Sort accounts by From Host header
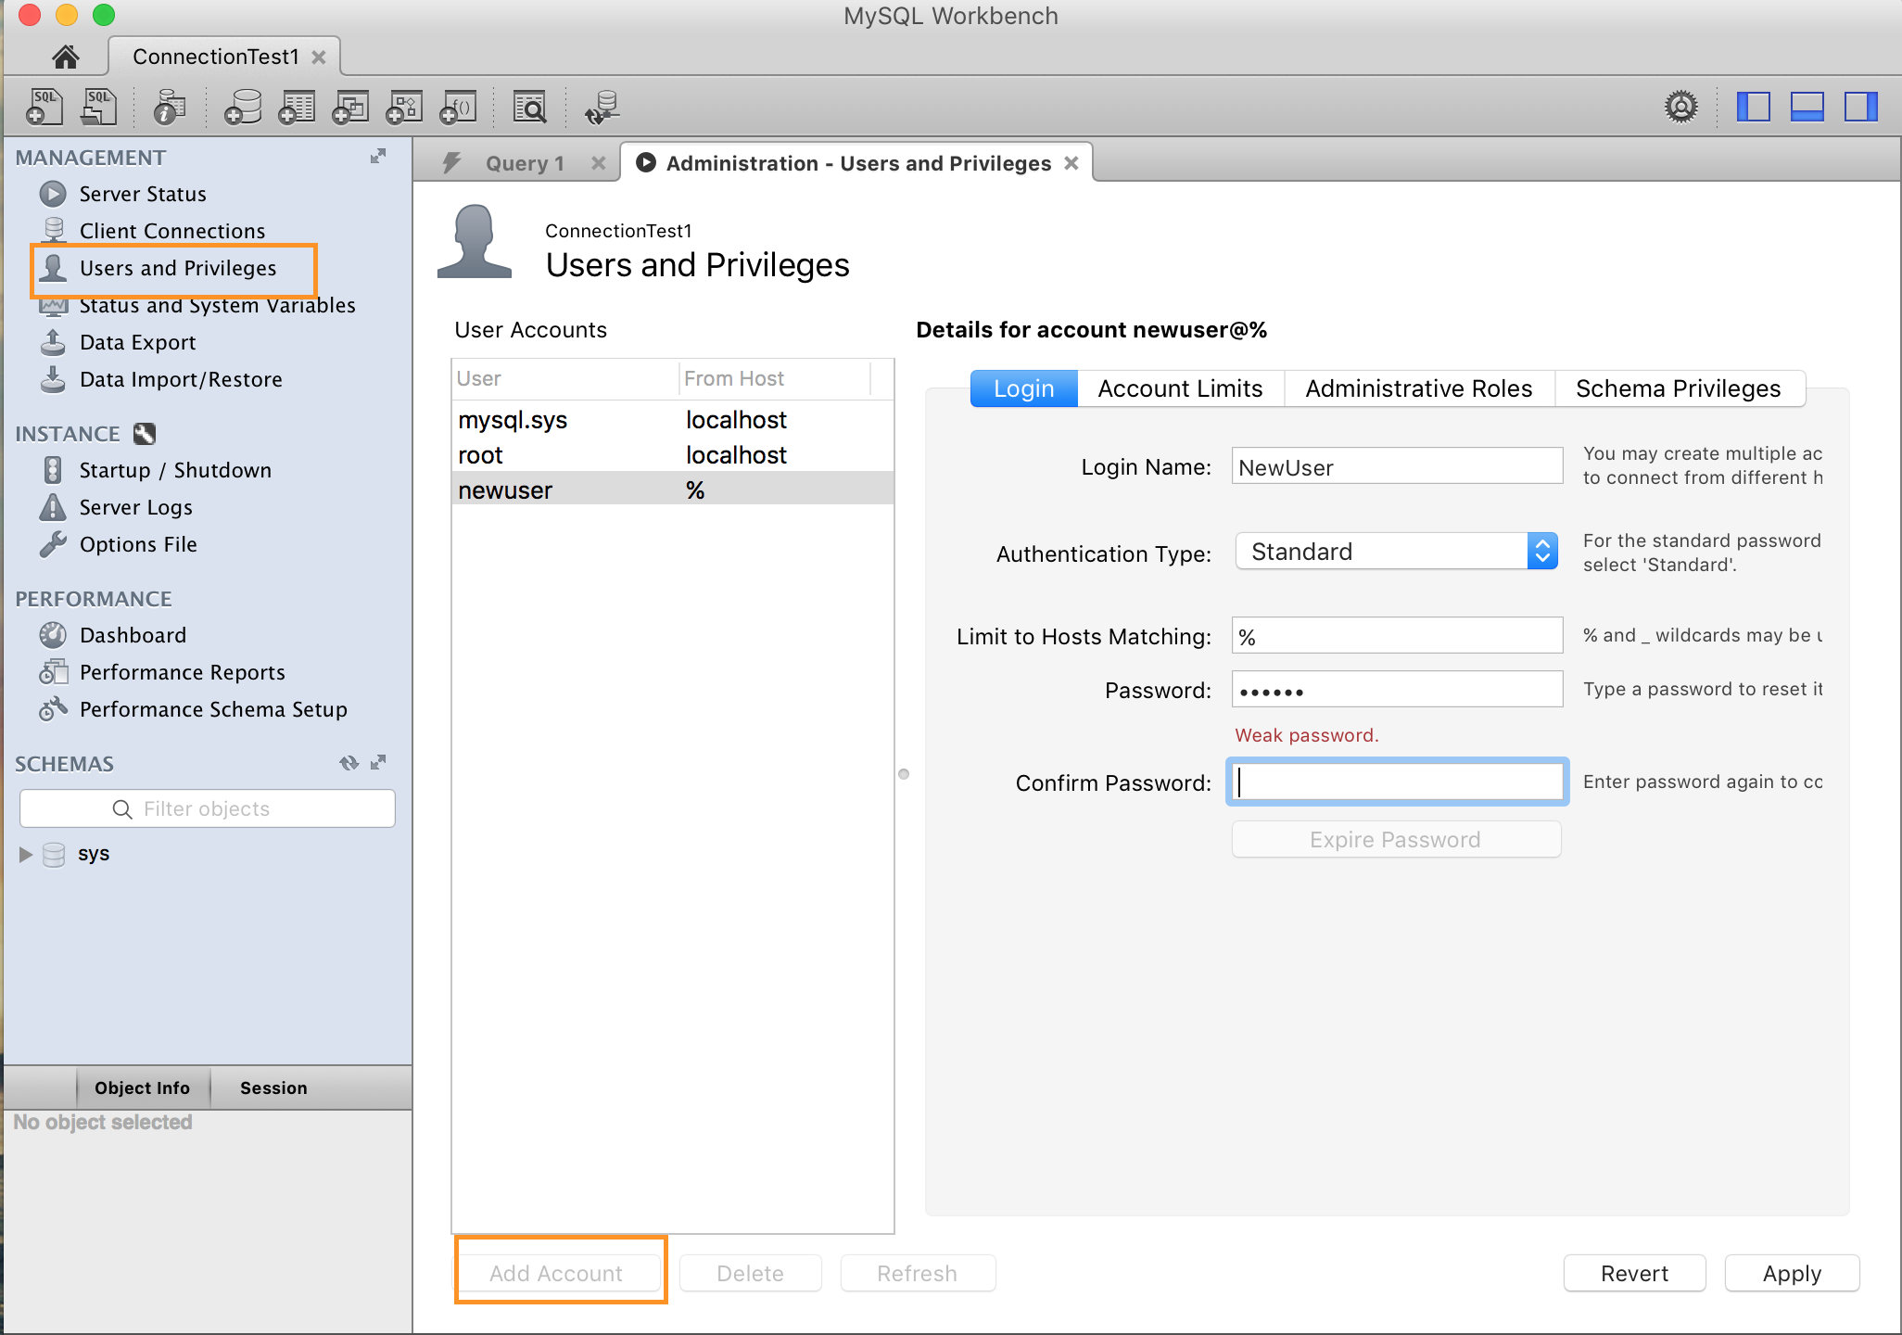The width and height of the screenshot is (1902, 1335). point(775,378)
